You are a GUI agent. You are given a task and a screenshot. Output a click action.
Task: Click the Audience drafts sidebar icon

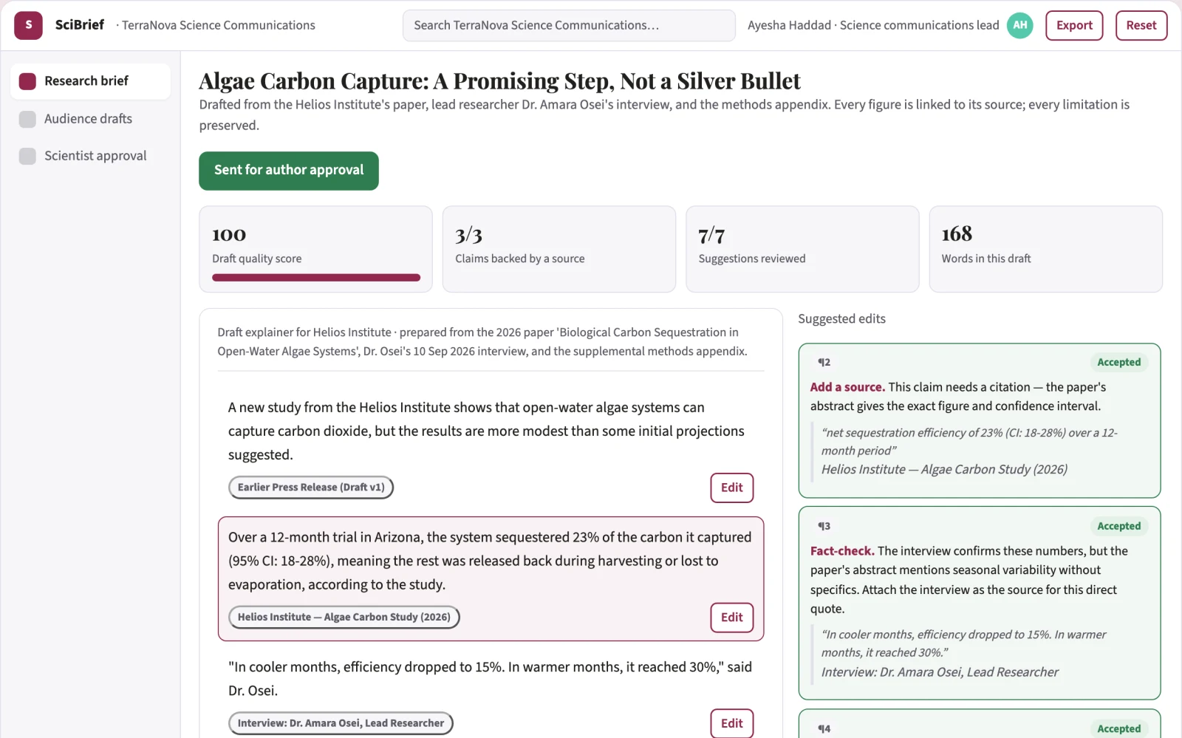27,119
